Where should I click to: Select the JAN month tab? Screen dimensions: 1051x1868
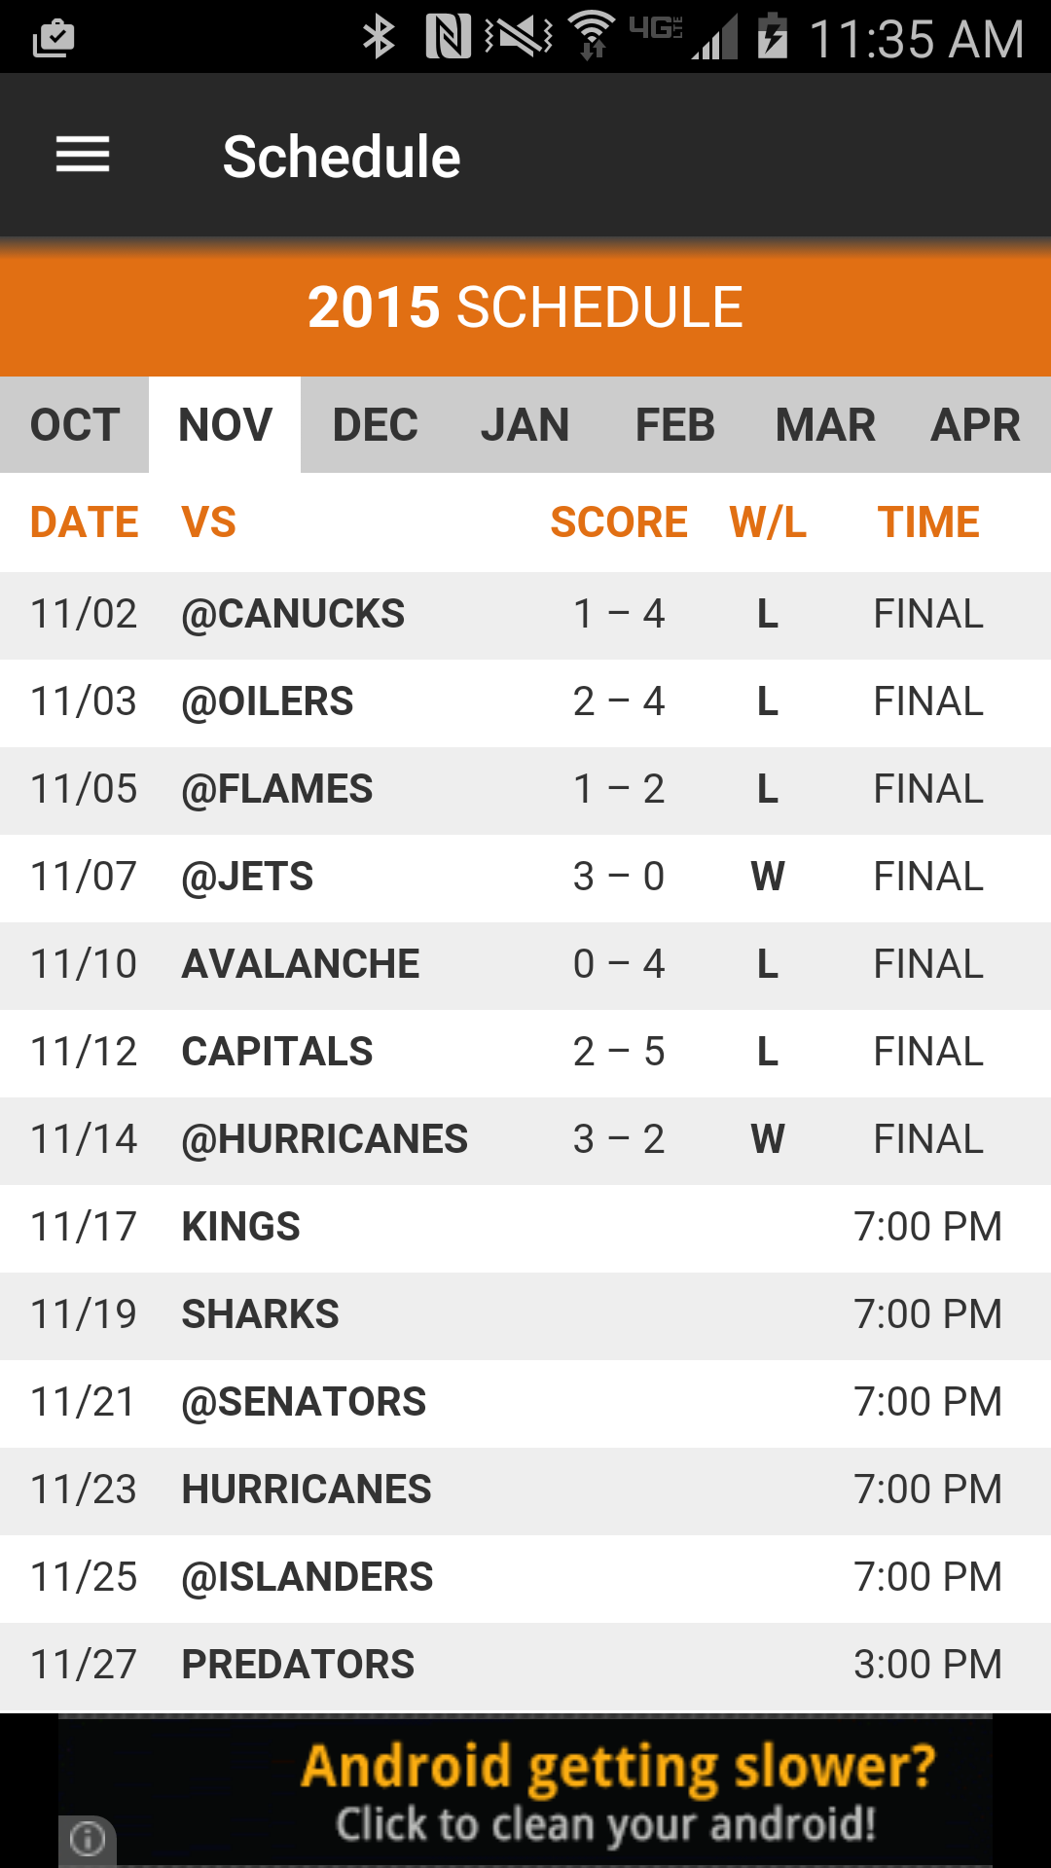(525, 425)
